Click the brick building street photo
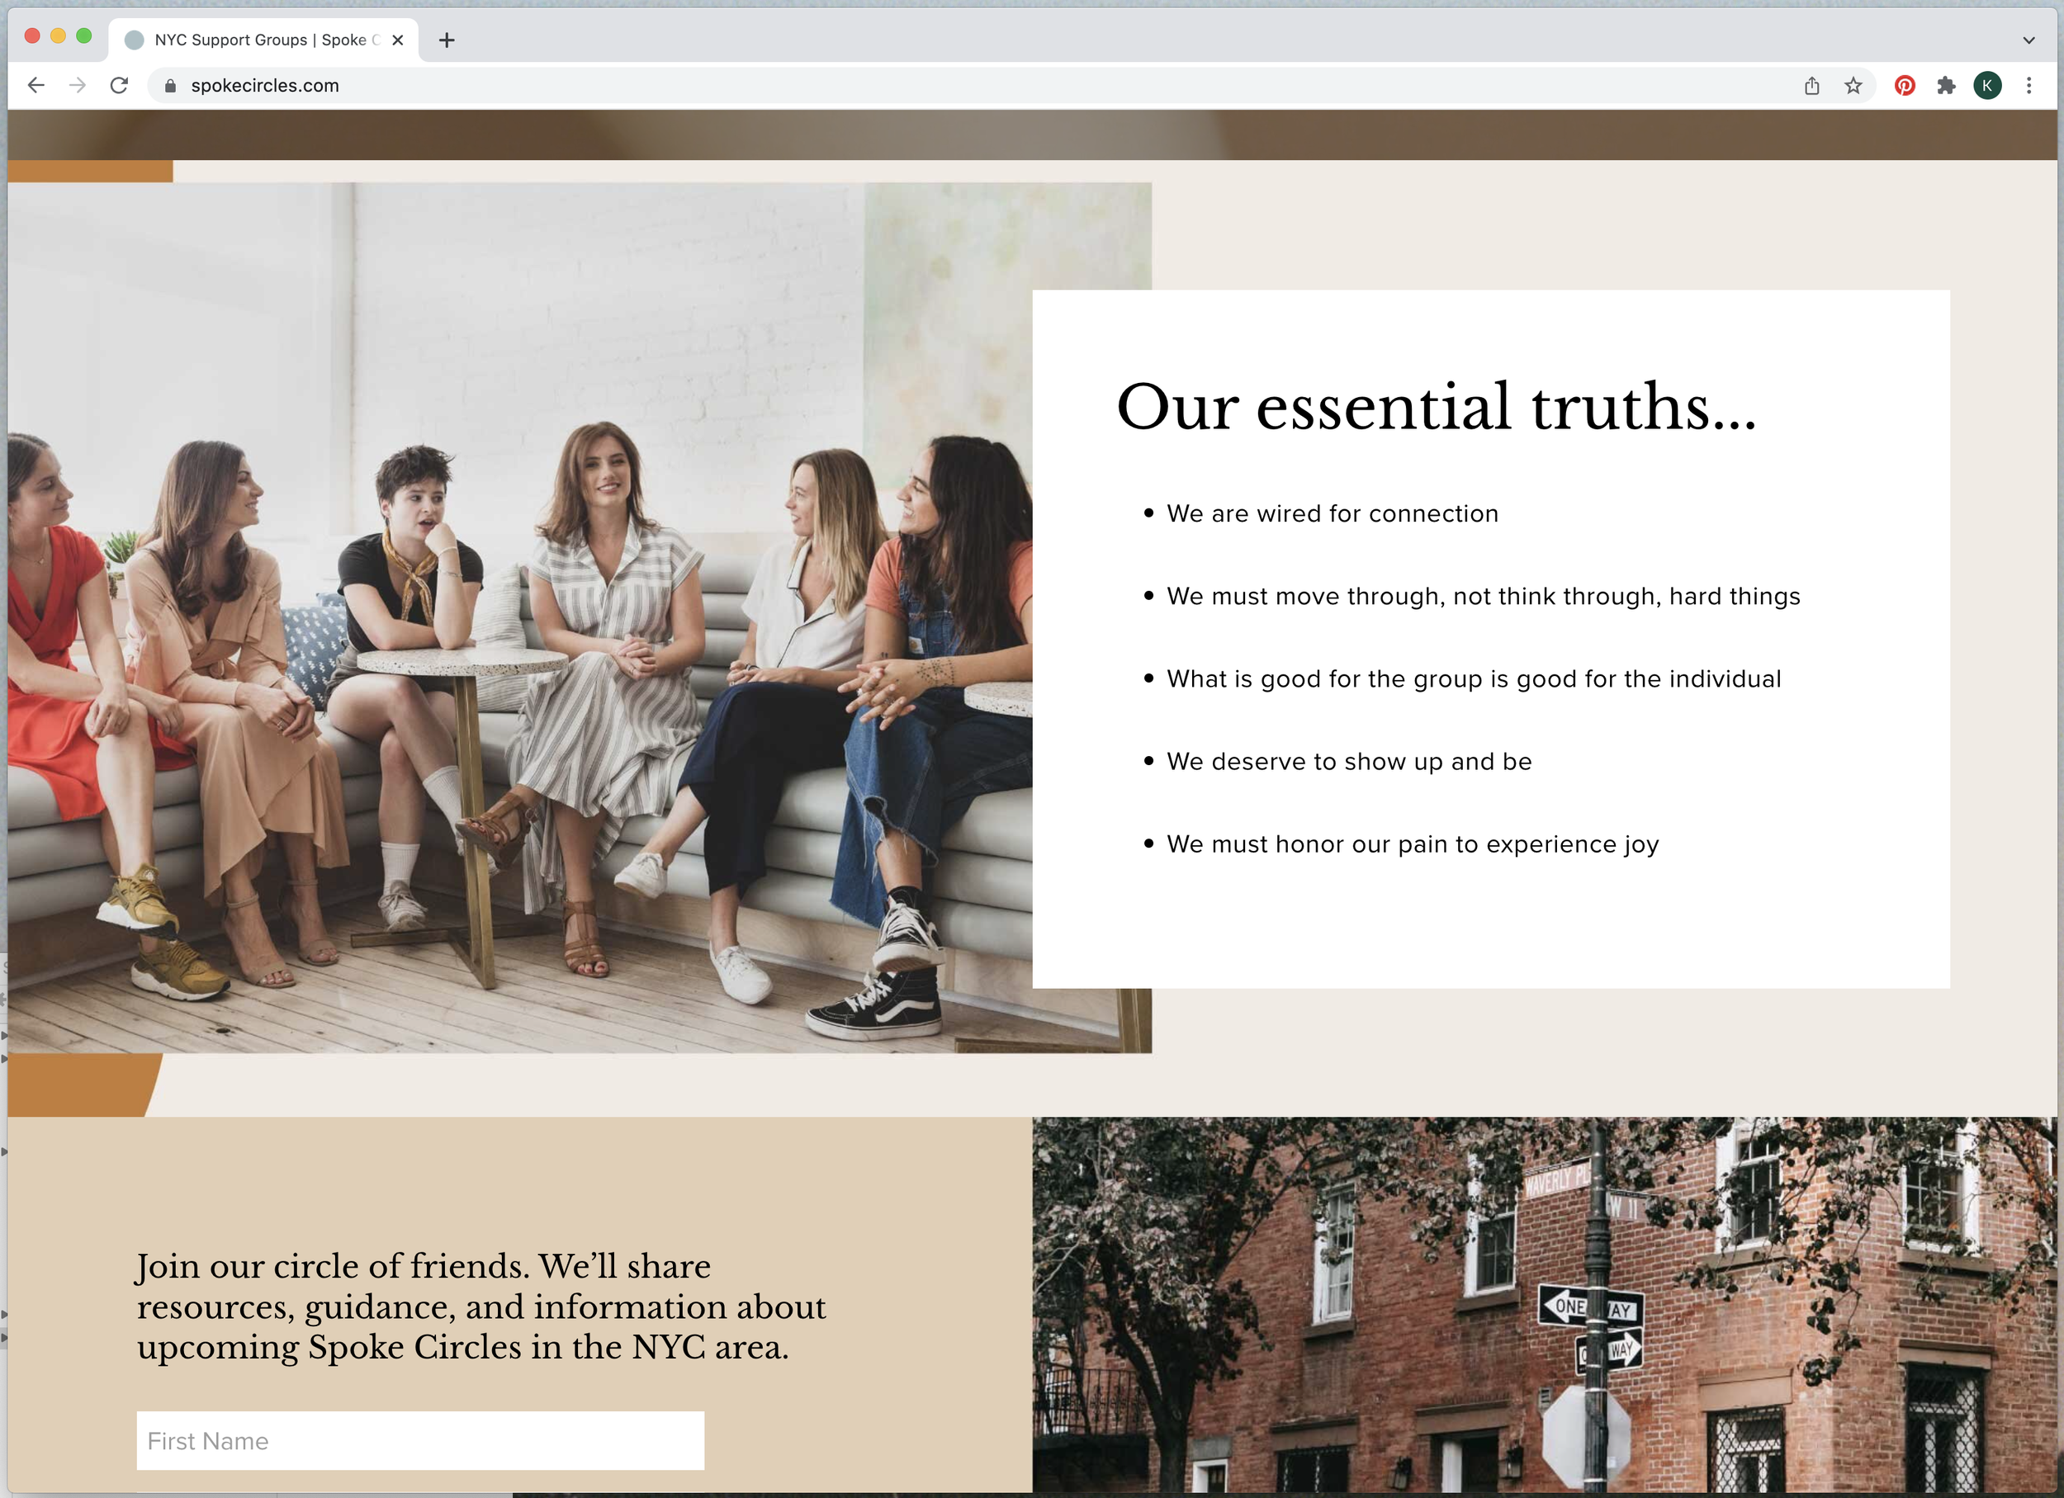The height and width of the screenshot is (1498, 2064). (x=1543, y=1305)
